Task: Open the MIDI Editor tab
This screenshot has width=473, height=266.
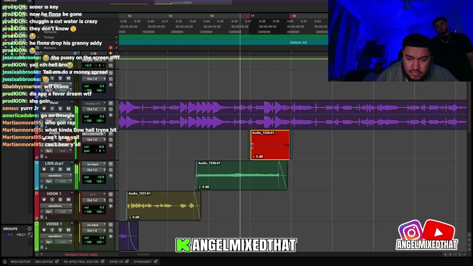Action: pyautogui.click(x=20, y=262)
